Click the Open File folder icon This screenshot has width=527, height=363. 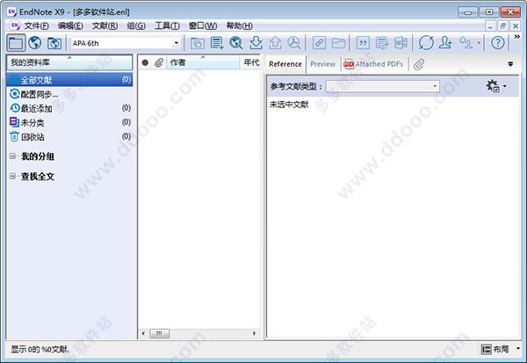pos(338,43)
